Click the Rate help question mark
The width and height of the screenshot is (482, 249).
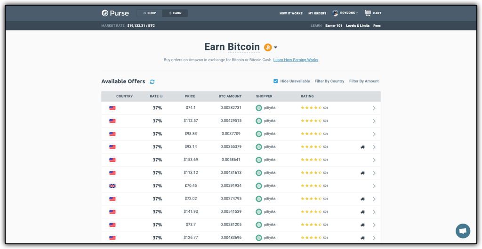(161, 96)
